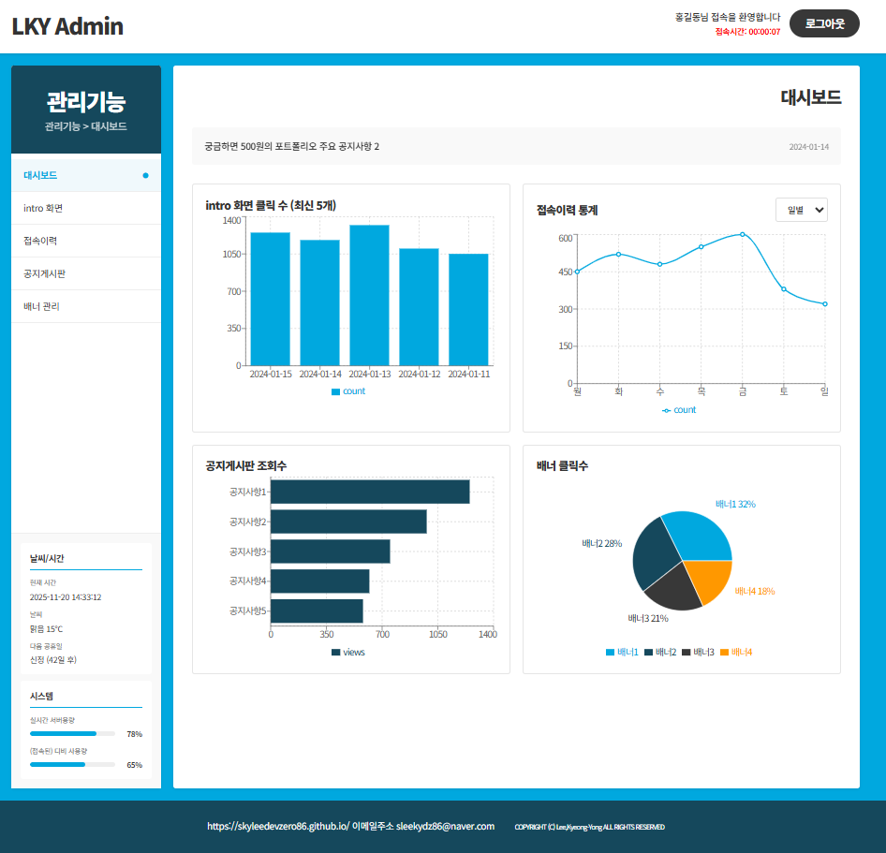Open 배너 관리 from the sidebar
Screen dimensions: 886x853
[41, 306]
